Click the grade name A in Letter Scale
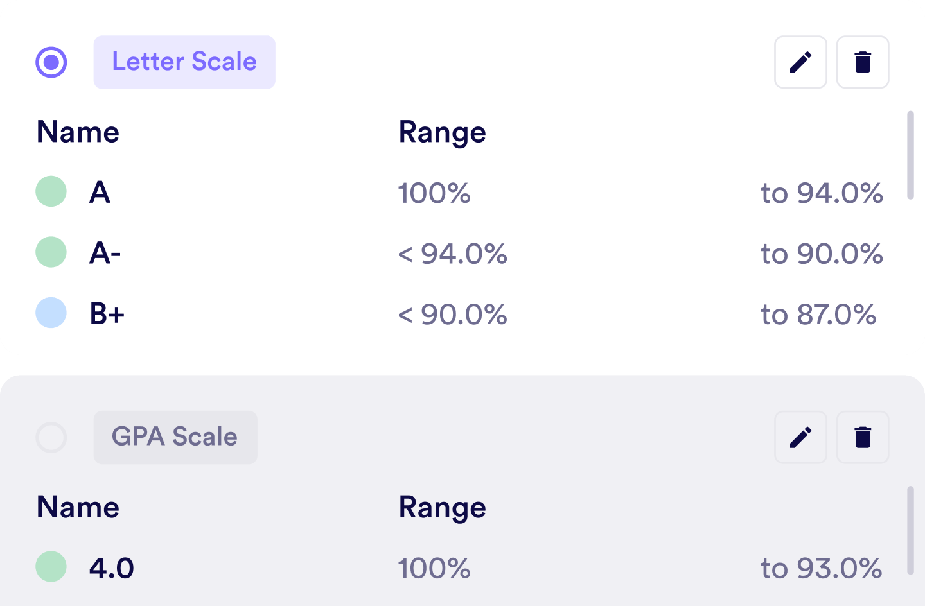The width and height of the screenshot is (925, 606). [101, 192]
